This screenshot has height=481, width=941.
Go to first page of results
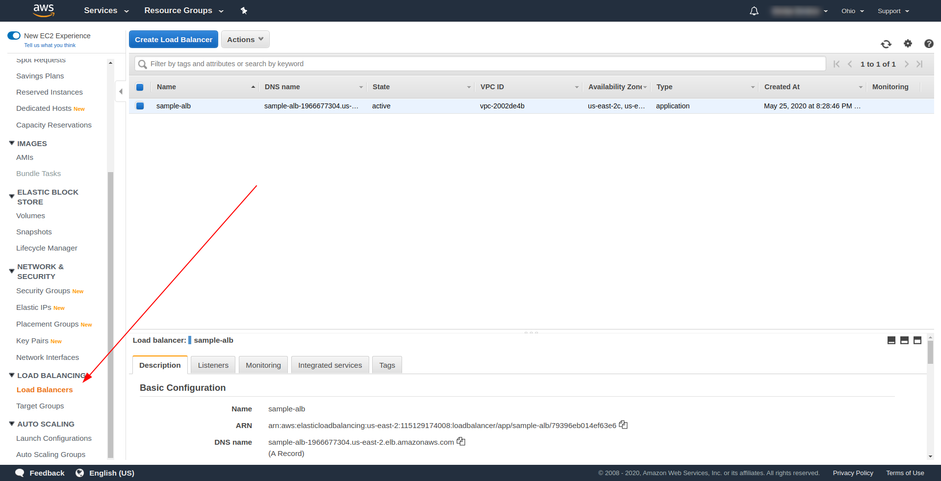pos(837,64)
